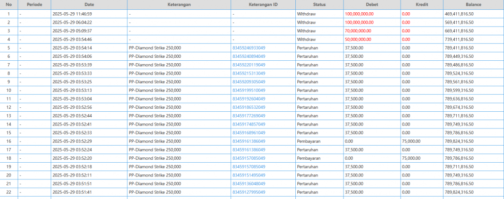
Task: Click the 50,000,000.00 debet amount
Action: point(358,39)
